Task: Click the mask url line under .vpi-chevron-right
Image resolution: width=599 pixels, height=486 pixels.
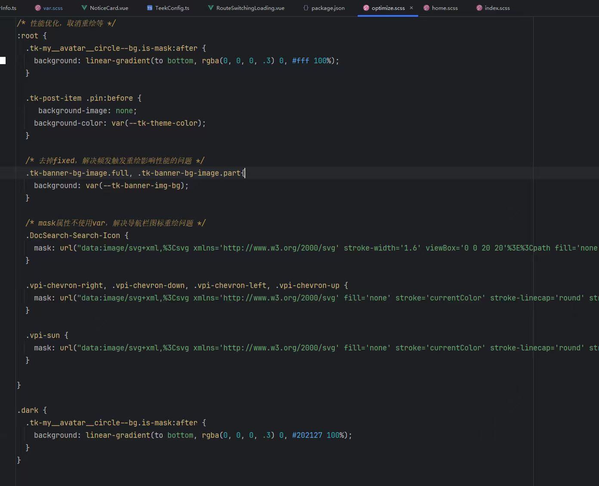Action: click(316, 298)
